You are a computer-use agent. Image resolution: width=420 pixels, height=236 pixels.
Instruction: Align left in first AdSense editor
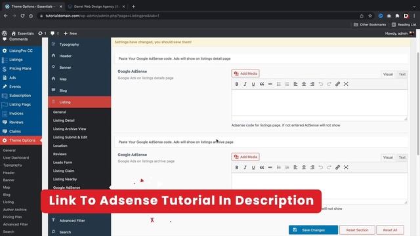[295, 84]
